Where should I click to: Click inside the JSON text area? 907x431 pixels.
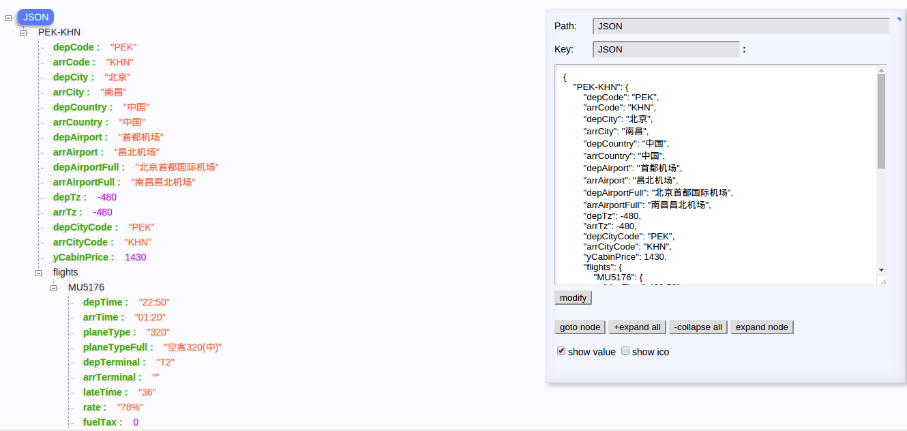(x=715, y=175)
